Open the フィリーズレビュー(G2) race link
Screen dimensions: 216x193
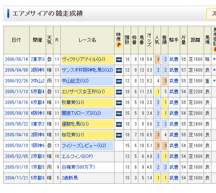click(84, 146)
